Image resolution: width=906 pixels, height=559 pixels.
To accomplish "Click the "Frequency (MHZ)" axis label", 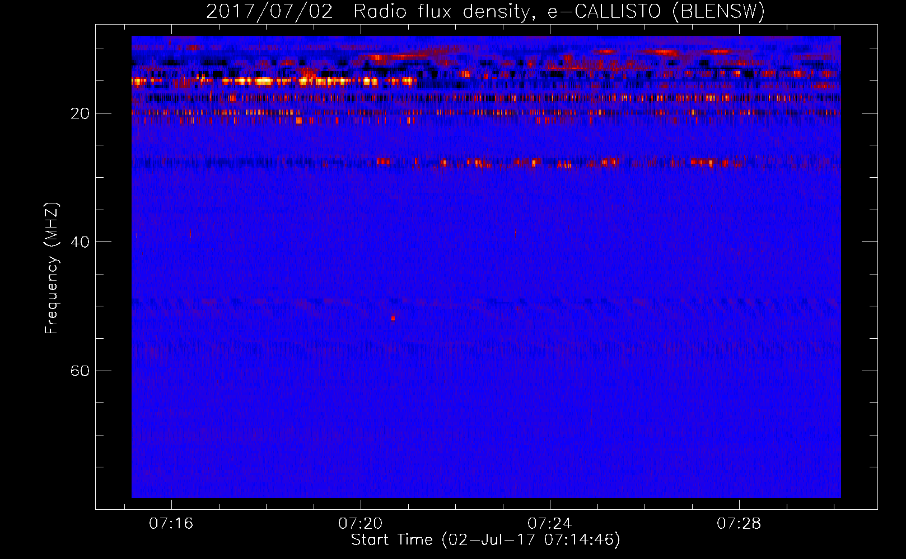I will [52, 268].
